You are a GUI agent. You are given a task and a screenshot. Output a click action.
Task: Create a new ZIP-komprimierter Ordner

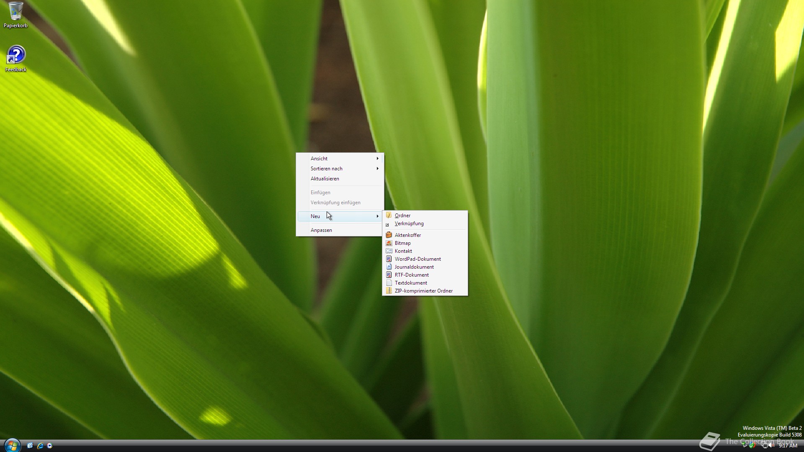click(x=423, y=291)
